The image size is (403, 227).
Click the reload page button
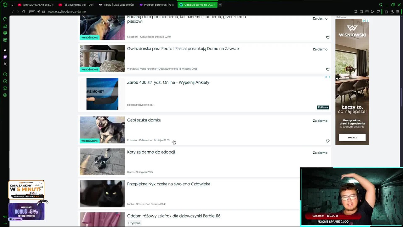coord(24,12)
